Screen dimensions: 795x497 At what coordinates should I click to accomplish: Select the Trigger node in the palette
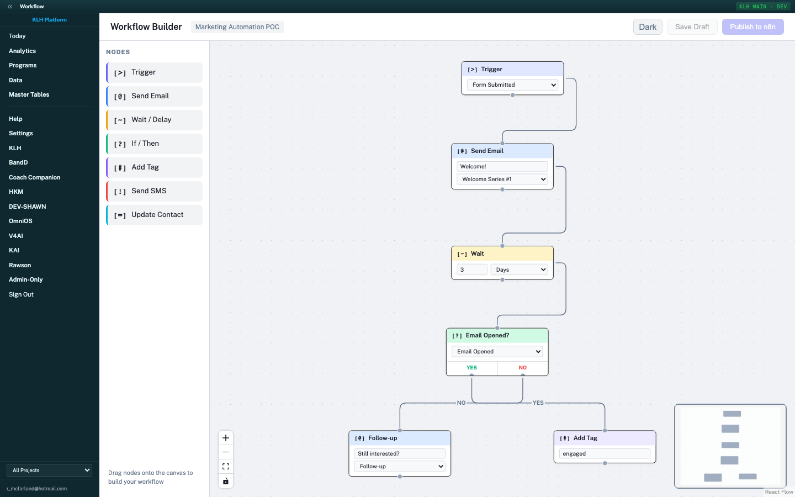click(154, 72)
